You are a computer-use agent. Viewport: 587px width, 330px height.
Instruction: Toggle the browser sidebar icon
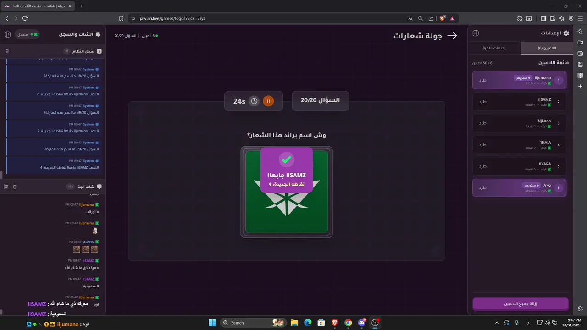[x=543, y=18]
